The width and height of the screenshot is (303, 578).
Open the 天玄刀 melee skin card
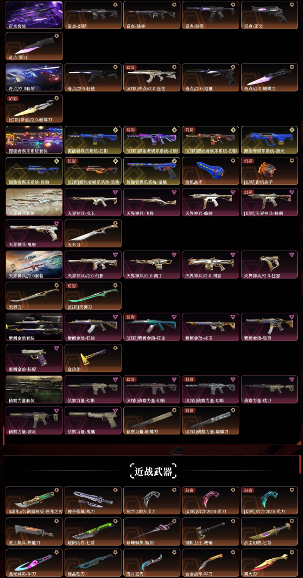(x=93, y=233)
